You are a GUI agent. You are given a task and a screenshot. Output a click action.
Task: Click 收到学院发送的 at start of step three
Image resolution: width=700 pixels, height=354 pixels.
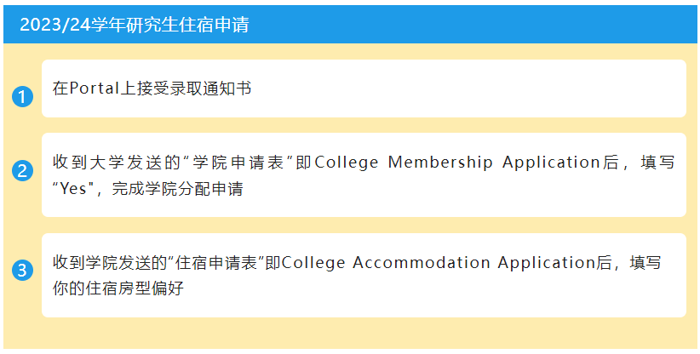click(109, 263)
